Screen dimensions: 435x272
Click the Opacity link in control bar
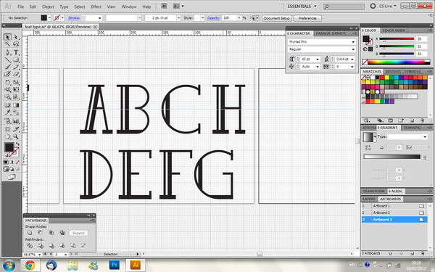(x=213, y=17)
